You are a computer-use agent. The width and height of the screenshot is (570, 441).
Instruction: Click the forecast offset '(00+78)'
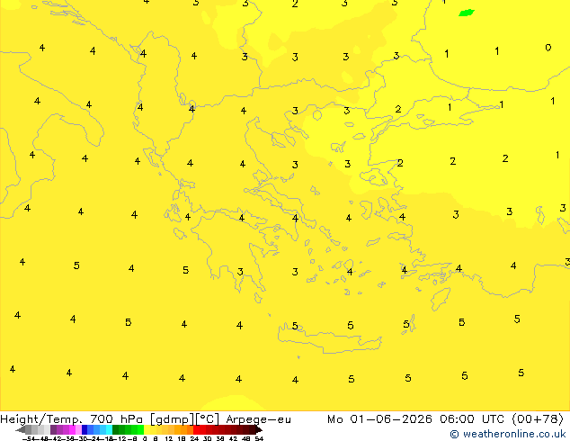tap(538, 419)
